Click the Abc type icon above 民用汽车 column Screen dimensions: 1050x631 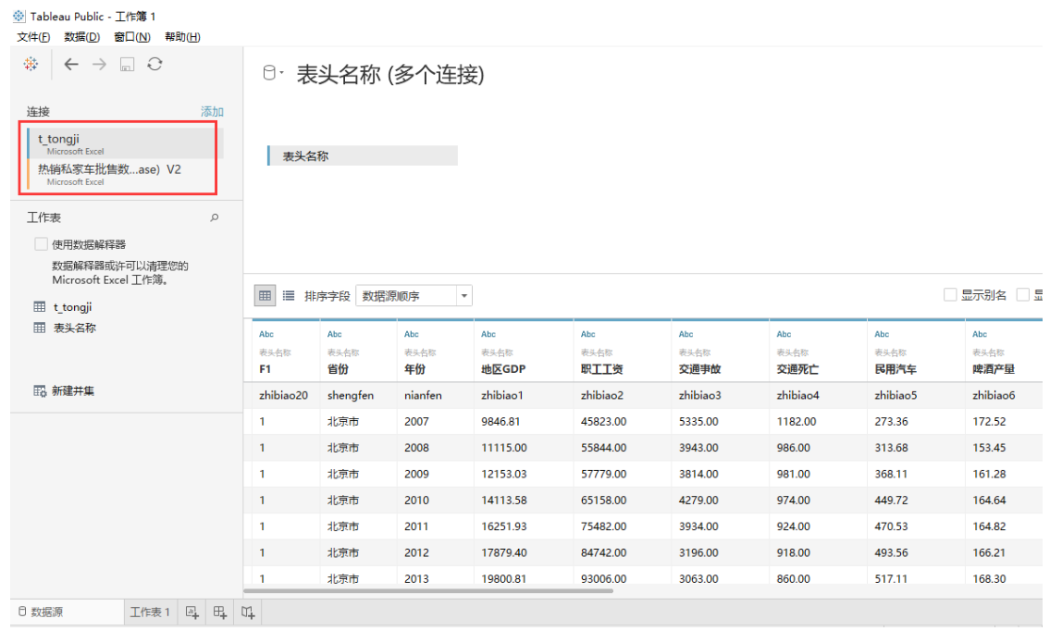[882, 334]
